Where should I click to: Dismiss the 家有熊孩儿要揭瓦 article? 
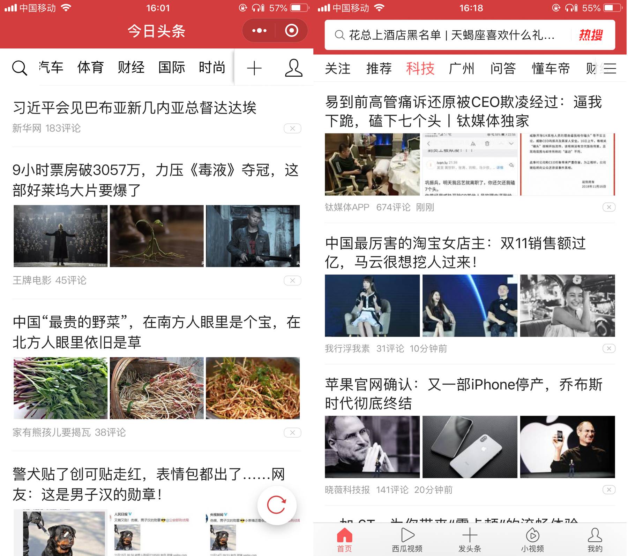coord(292,433)
